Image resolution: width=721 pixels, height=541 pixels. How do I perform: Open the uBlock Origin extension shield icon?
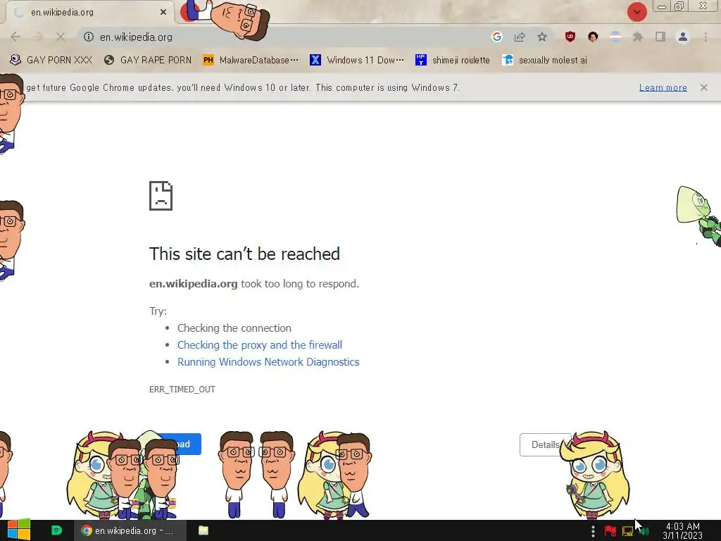[x=570, y=37]
